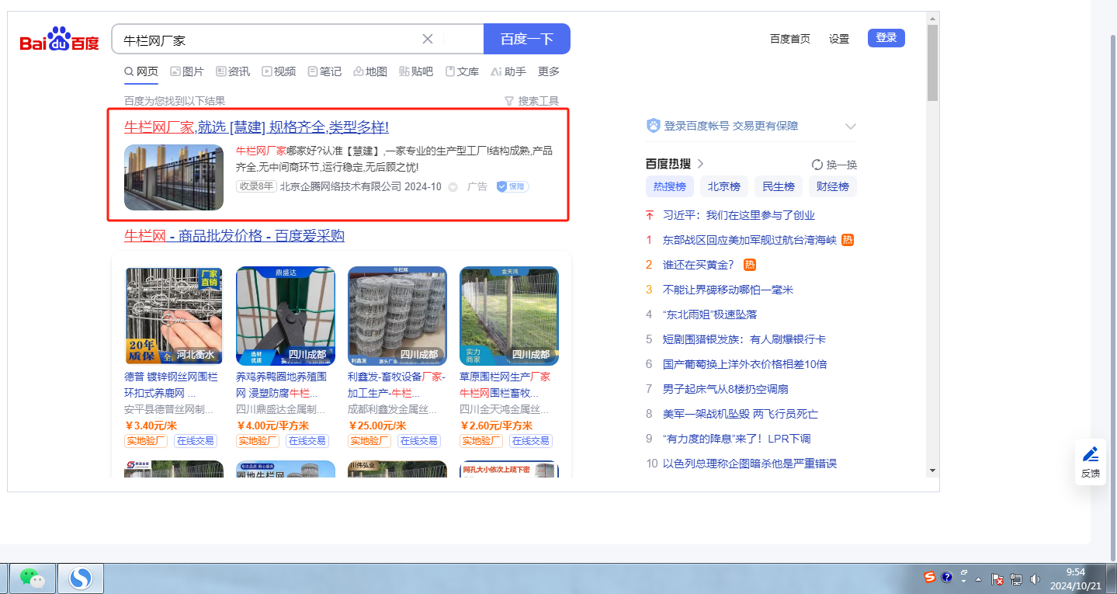Click the ¥25.00元/米 price
1117x594 pixels.
click(x=377, y=426)
